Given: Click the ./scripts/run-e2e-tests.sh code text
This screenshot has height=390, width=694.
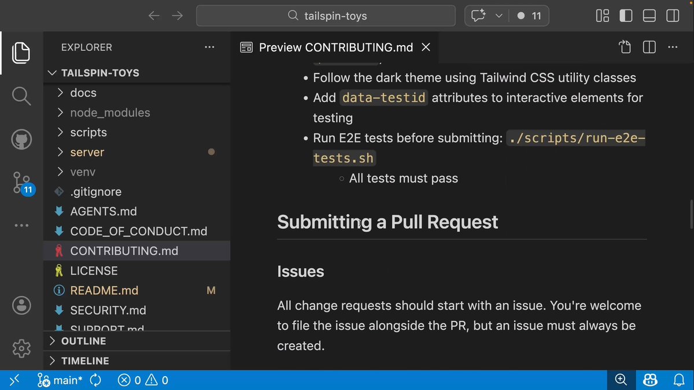Looking at the screenshot, I should pos(479,148).
